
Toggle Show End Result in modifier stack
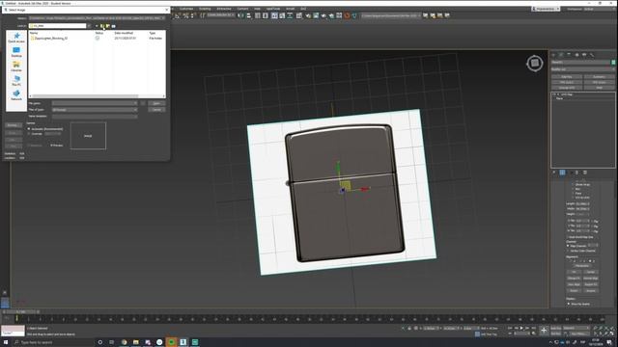pyautogui.click(x=562, y=173)
